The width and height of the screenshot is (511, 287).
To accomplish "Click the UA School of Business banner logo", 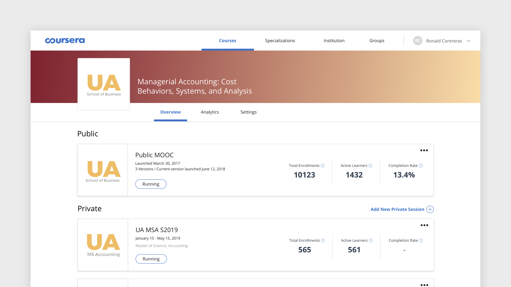I will pyautogui.click(x=104, y=84).
